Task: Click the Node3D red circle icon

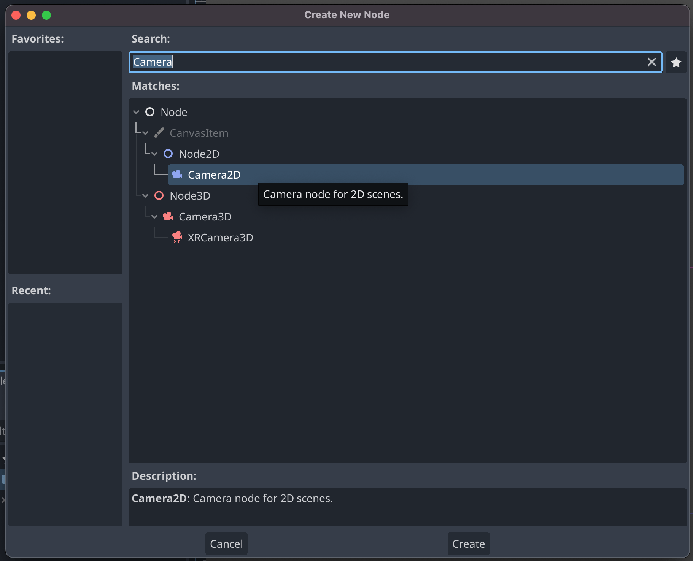Action: click(x=159, y=195)
